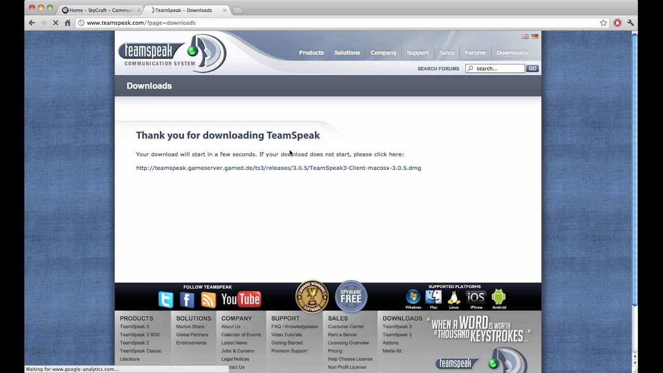Open About Us footer link
Image resolution: width=663 pixels, height=373 pixels.
230,326
